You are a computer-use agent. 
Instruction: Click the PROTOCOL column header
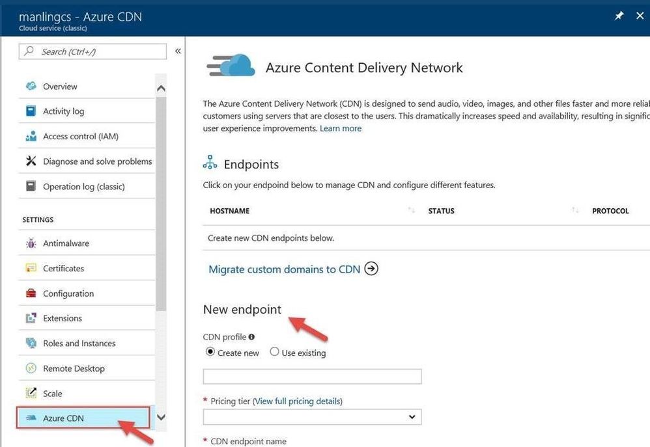(610, 211)
